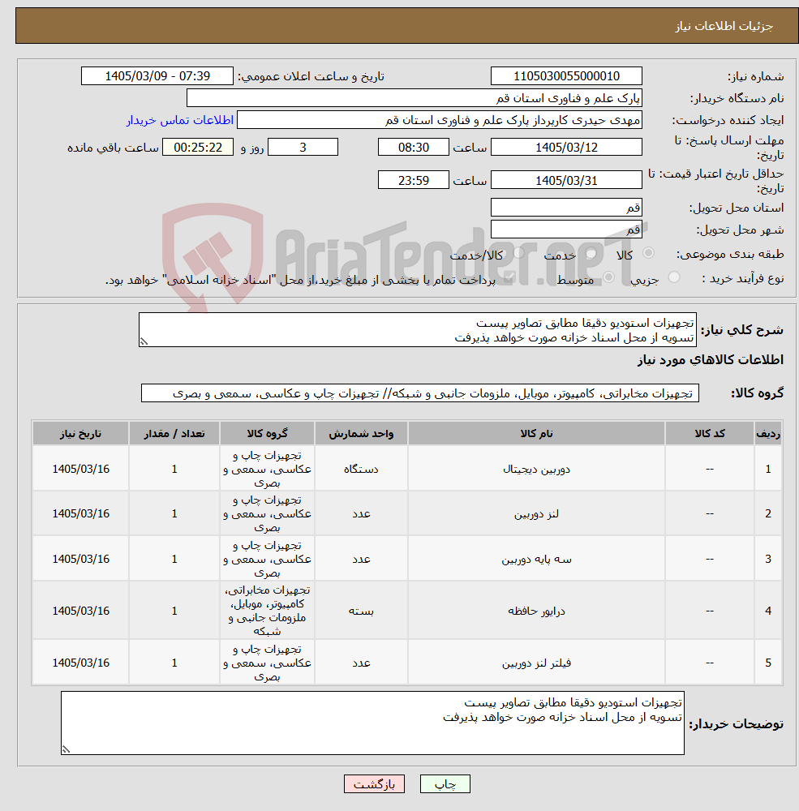Viewport: 799px width, 811px height.
Task: Click the deadline time field 08:30
Action: point(414,148)
